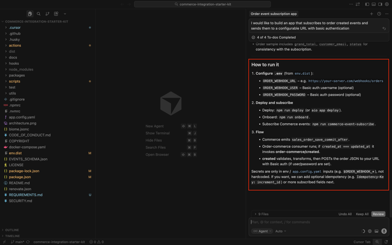Toggle the primary left sidebar layout
This screenshot has height=245, width=392.
[367, 4]
